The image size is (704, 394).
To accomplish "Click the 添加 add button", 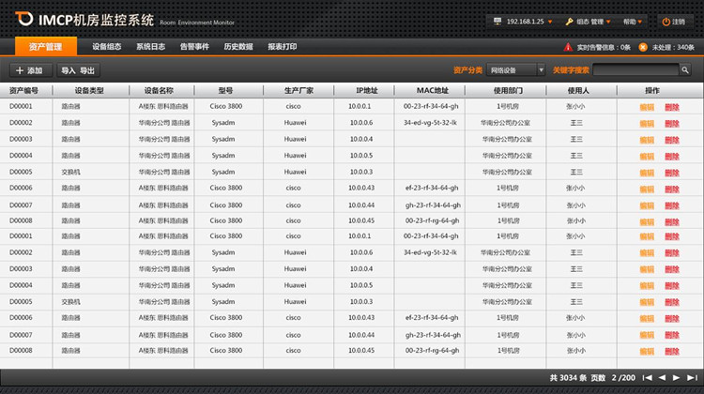I will [28, 70].
